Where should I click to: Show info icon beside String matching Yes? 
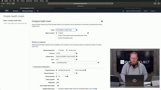click(67, 76)
